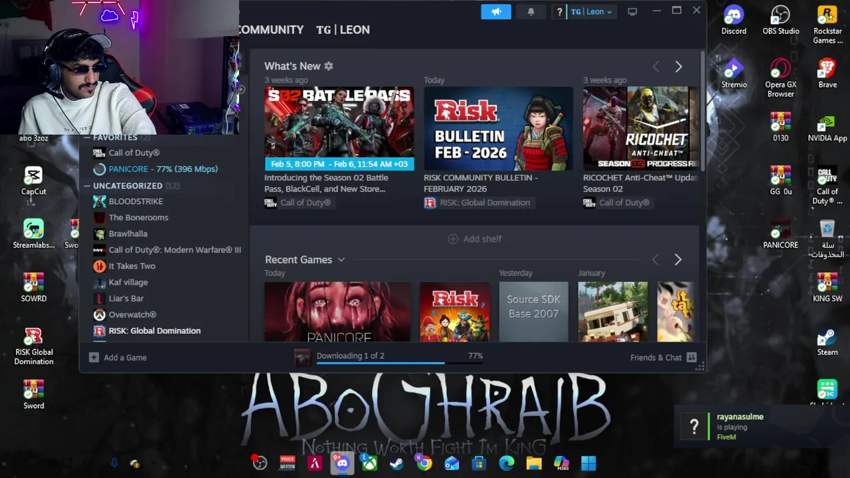The image size is (850, 478).
Task: Open Steam desktop shortcut icon
Action: point(827,342)
